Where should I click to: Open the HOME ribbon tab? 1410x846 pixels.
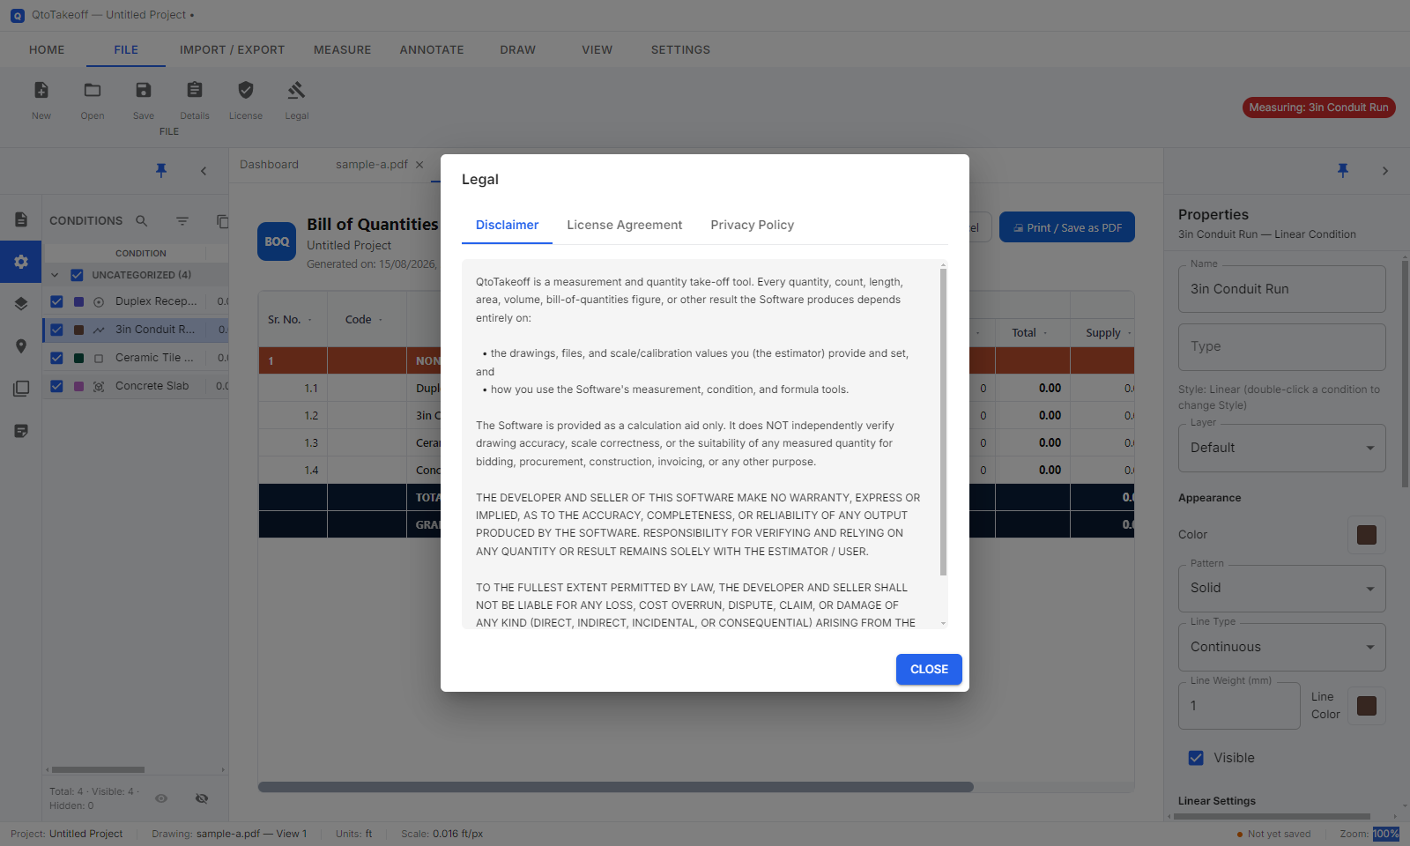pyautogui.click(x=47, y=50)
